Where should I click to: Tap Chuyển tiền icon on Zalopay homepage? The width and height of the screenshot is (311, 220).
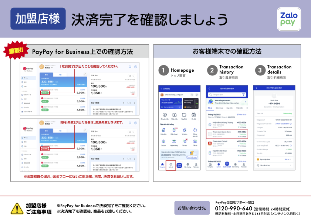tap(165, 115)
